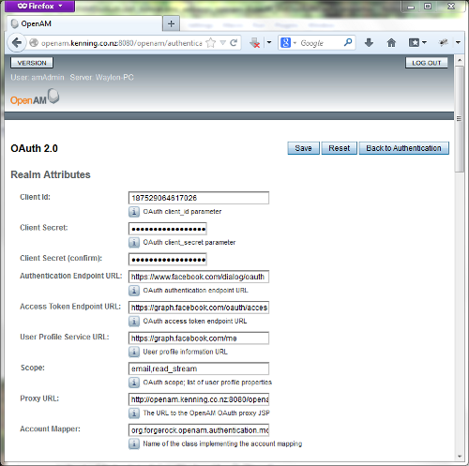
Task: Click the Access Token Endpoint URL field
Action: tap(199, 308)
